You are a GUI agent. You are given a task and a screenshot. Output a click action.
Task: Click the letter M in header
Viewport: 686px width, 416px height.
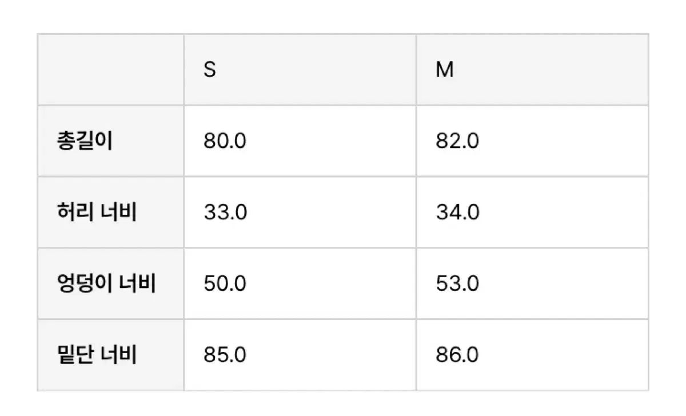click(x=445, y=70)
